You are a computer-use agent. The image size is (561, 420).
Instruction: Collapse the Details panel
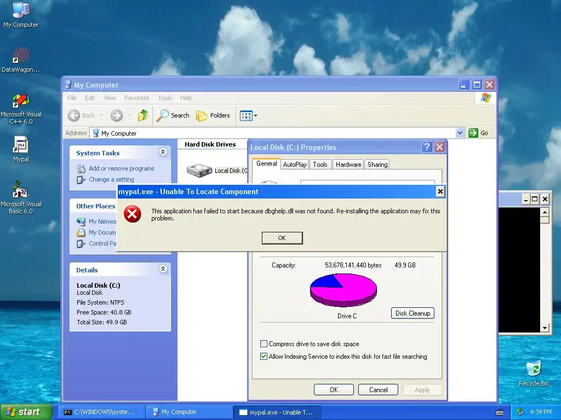163,269
